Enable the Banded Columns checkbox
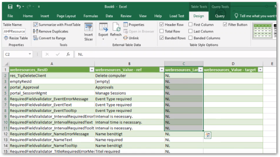Image resolution: width=280 pixels, height=157 pixels. 191,38
